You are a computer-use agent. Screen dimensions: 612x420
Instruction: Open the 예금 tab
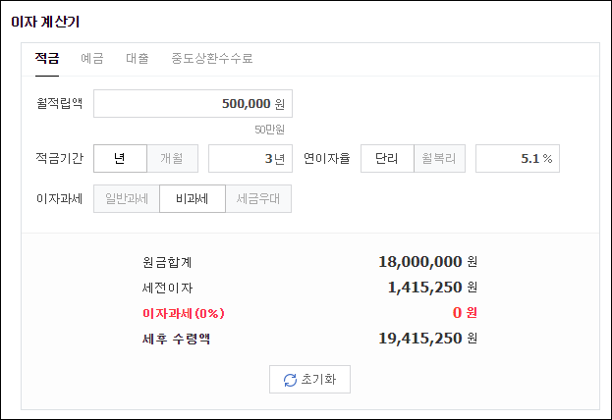tap(92, 59)
